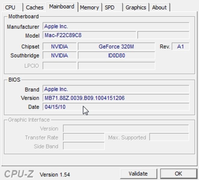Select the Mainboard tab

[x=62, y=7]
